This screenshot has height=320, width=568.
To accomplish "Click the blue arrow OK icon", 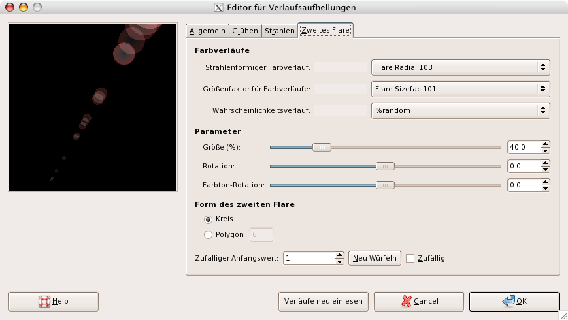I will 508,302.
